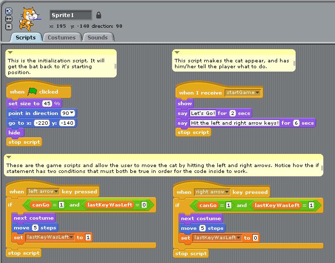The image size is (335, 263).
Task: Click the initialization comment resize handle
Action: tap(115, 66)
